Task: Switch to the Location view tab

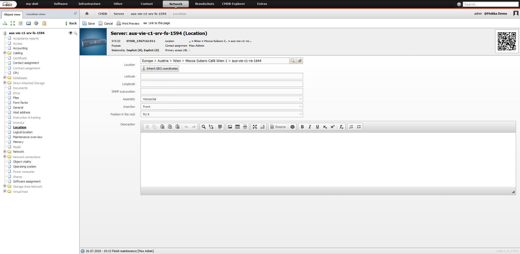Action: pos(36,14)
